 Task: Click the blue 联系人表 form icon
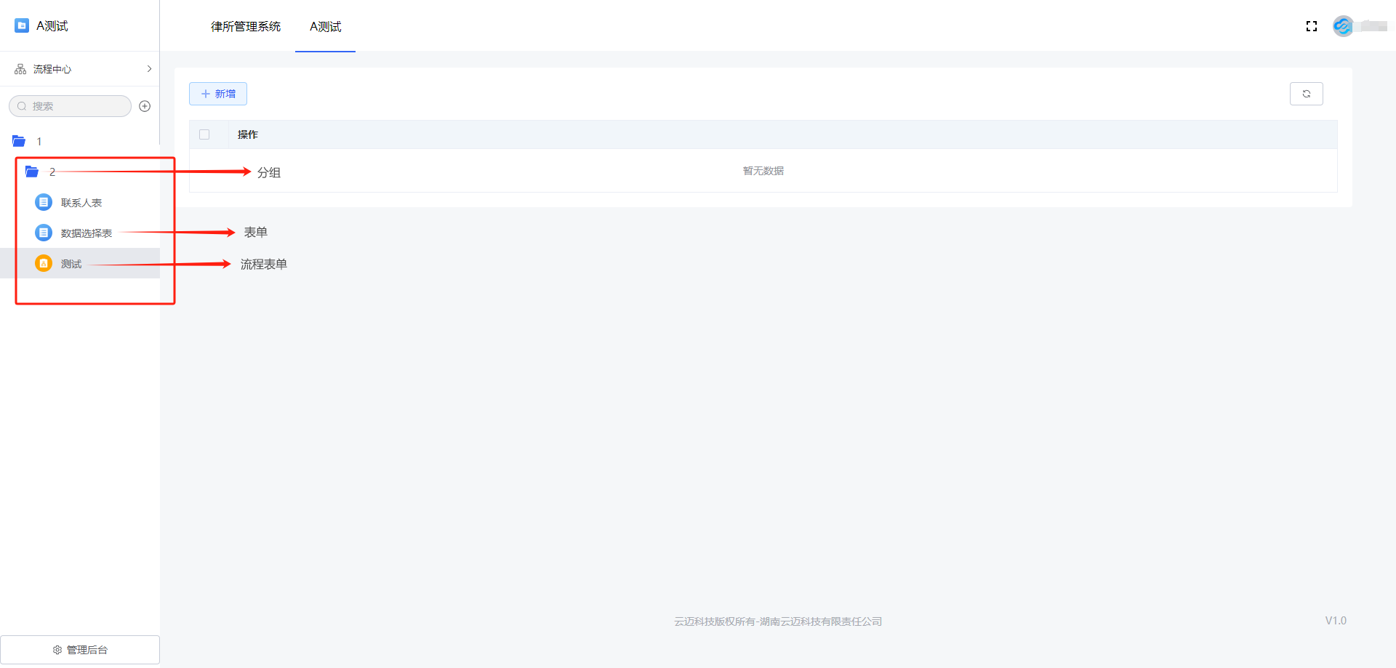[44, 202]
